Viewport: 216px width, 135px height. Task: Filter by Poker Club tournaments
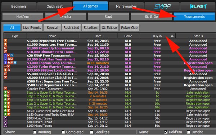pos(129,28)
